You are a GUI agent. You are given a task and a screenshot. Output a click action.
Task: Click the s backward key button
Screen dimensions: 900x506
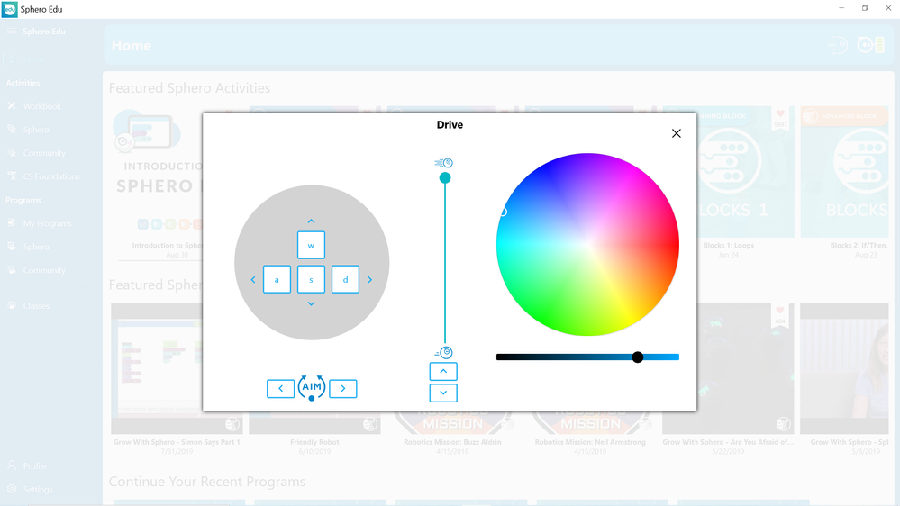tap(311, 279)
